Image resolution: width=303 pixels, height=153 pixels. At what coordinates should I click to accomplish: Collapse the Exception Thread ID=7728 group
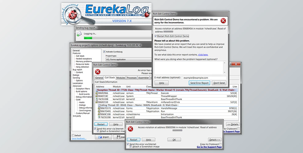[x=97, y=90]
